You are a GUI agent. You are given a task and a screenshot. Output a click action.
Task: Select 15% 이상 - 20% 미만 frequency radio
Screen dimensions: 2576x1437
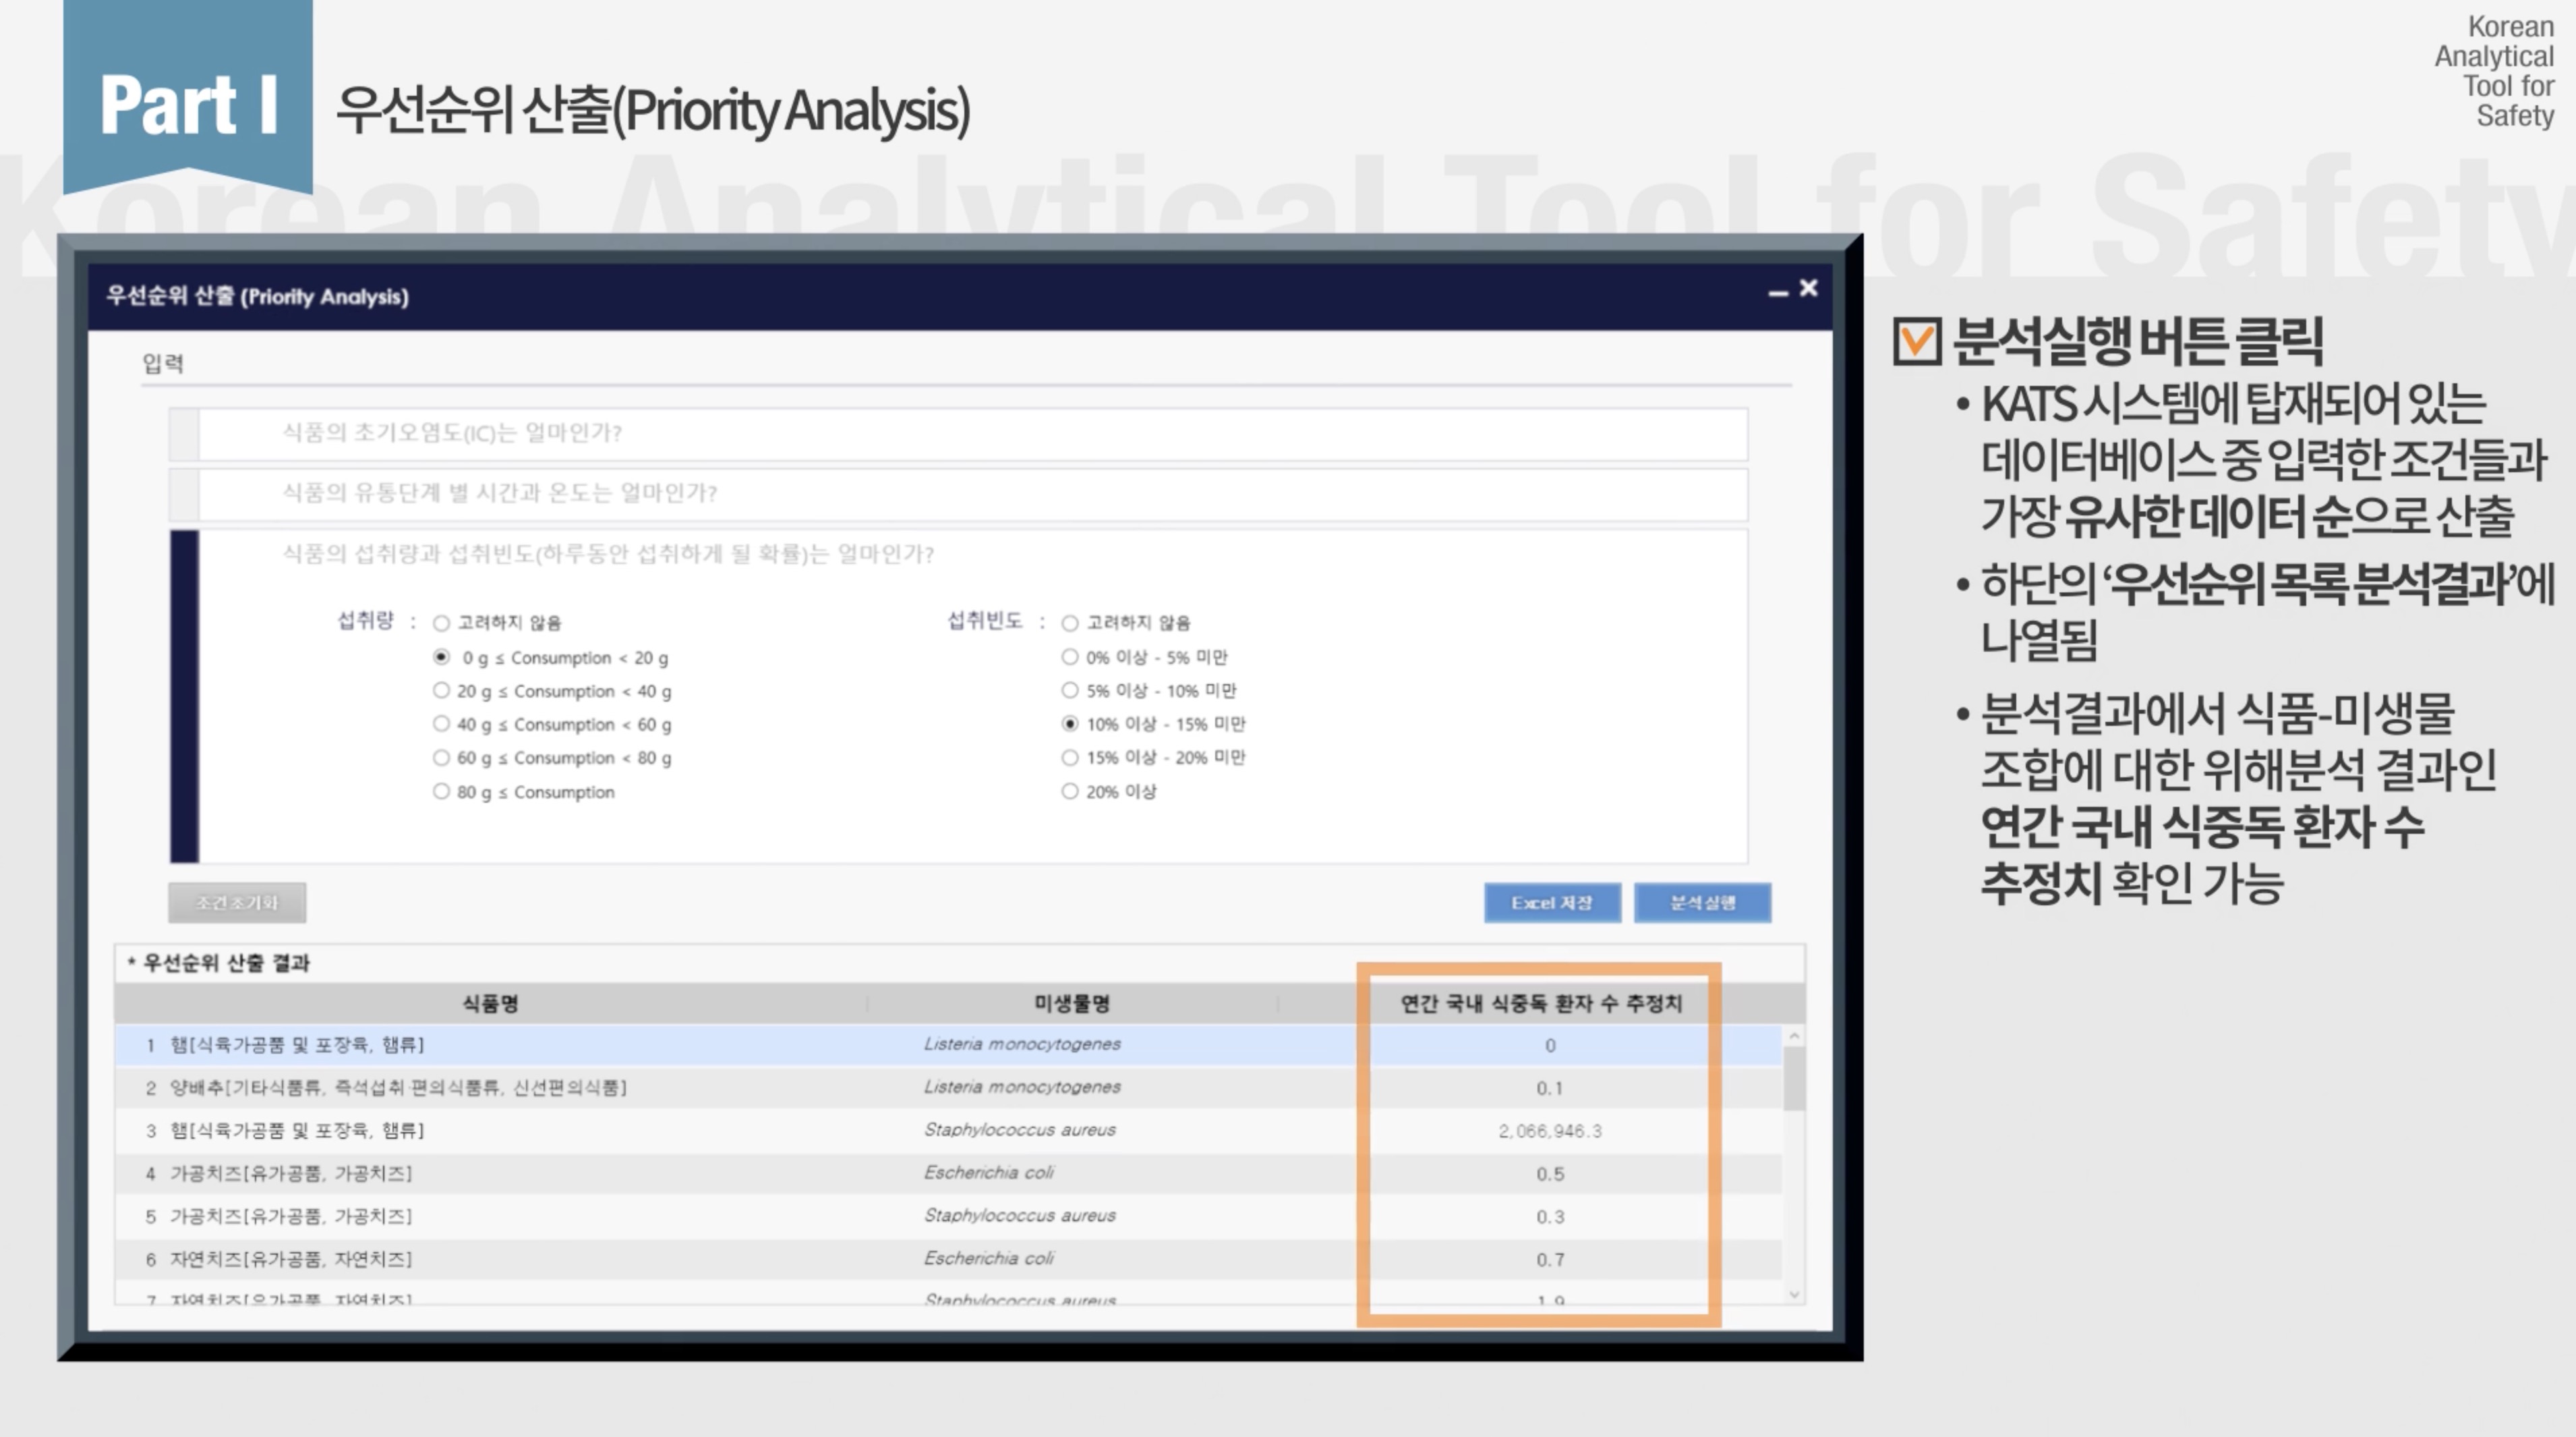click(1069, 758)
